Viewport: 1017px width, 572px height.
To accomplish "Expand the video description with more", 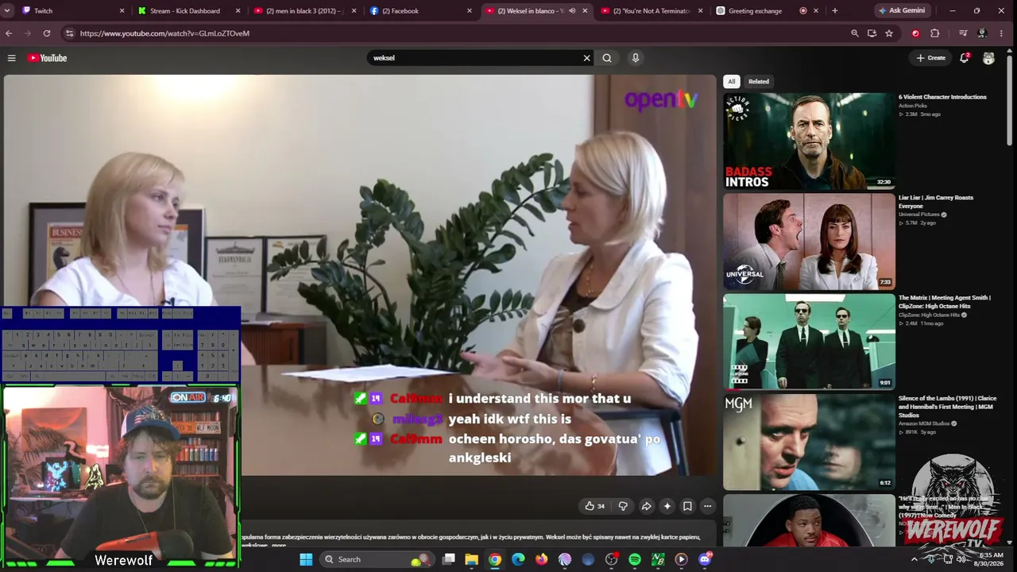I will pos(279,546).
